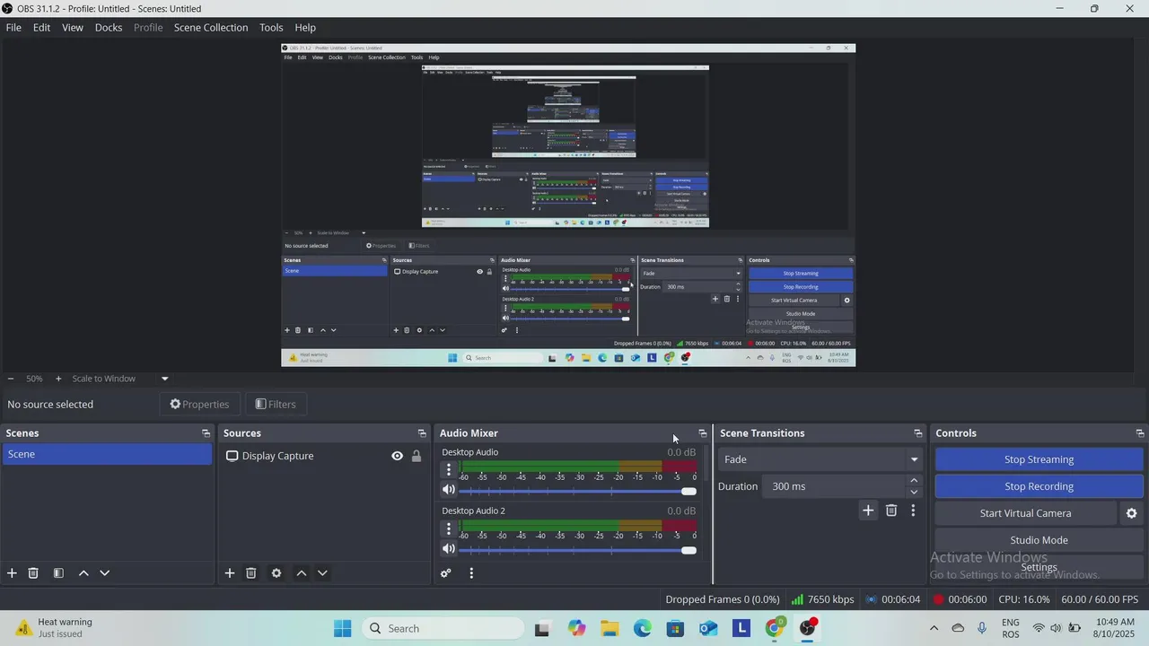Open source Filters button
The height and width of the screenshot is (646, 1149).
coord(276,405)
